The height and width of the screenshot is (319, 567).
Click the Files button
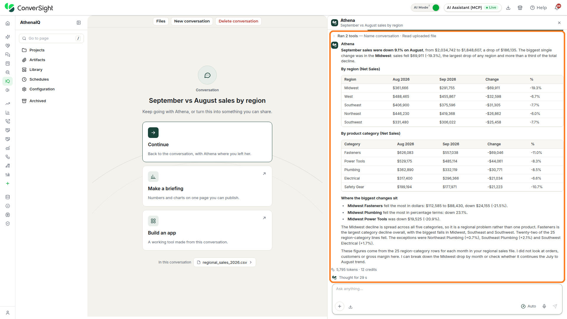click(x=161, y=21)
